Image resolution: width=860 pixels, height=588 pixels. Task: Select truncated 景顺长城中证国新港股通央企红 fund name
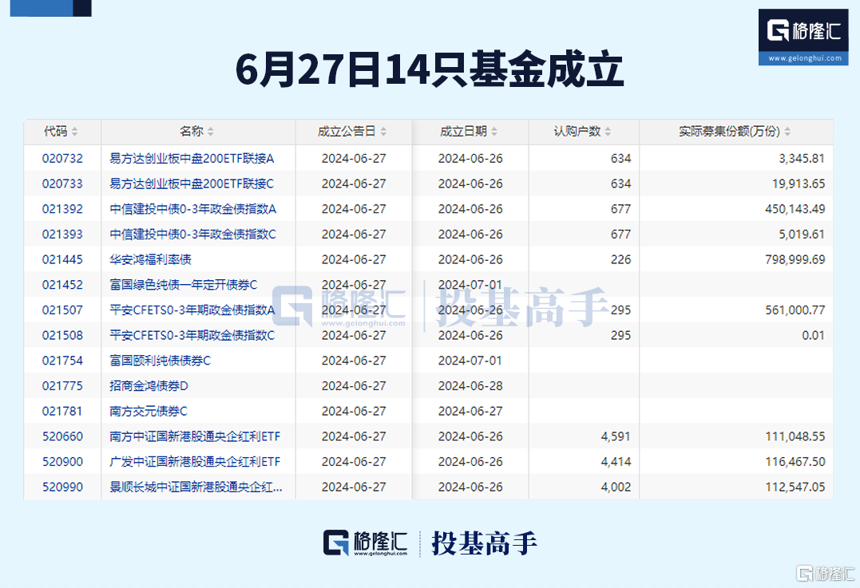pos(195,487)
